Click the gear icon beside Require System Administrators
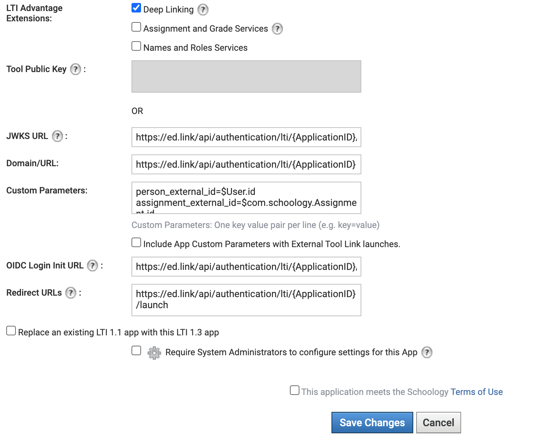 click(x=154, y=352)
